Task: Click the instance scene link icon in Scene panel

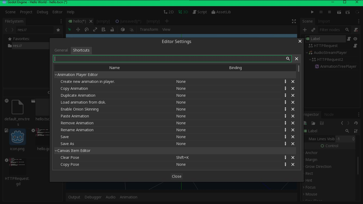Action: coord(313,29)
